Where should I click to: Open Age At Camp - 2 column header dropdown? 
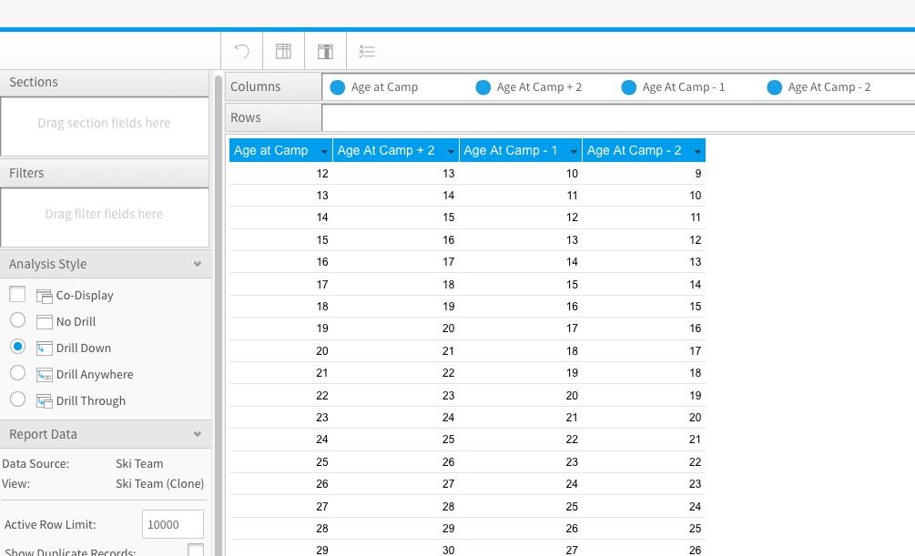pos(697,152)
